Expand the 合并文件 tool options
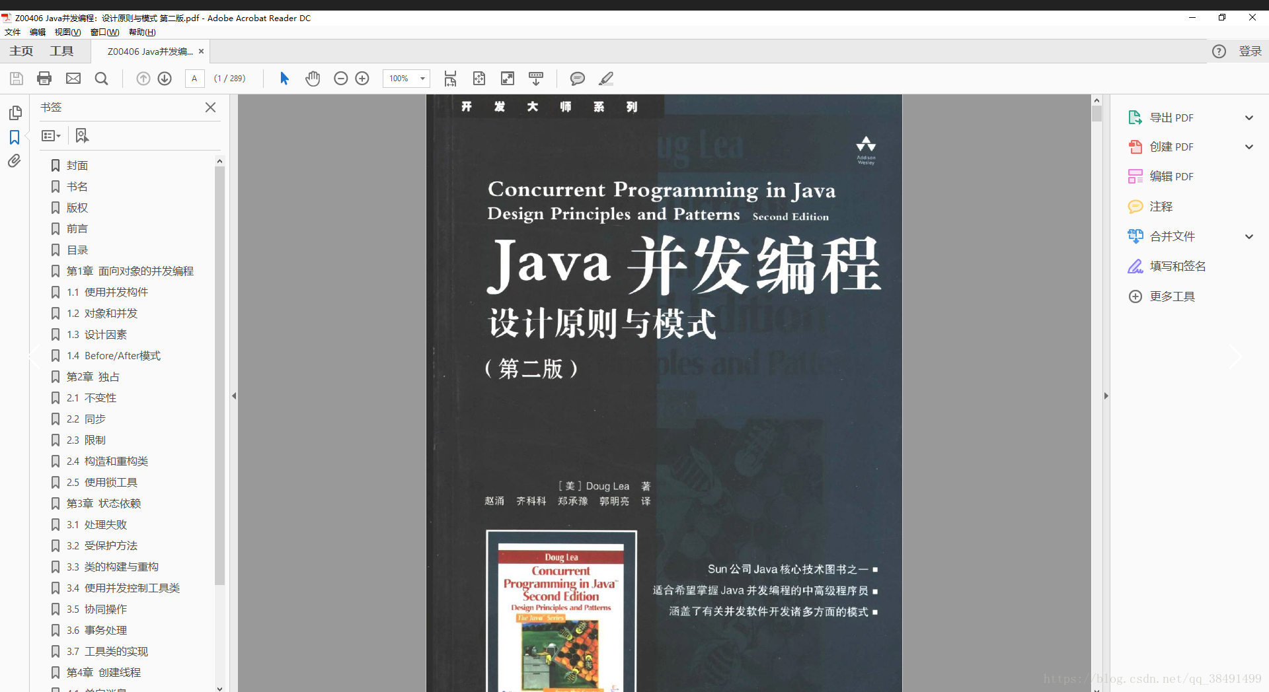1269x692 pixels. click(1249, 236)
